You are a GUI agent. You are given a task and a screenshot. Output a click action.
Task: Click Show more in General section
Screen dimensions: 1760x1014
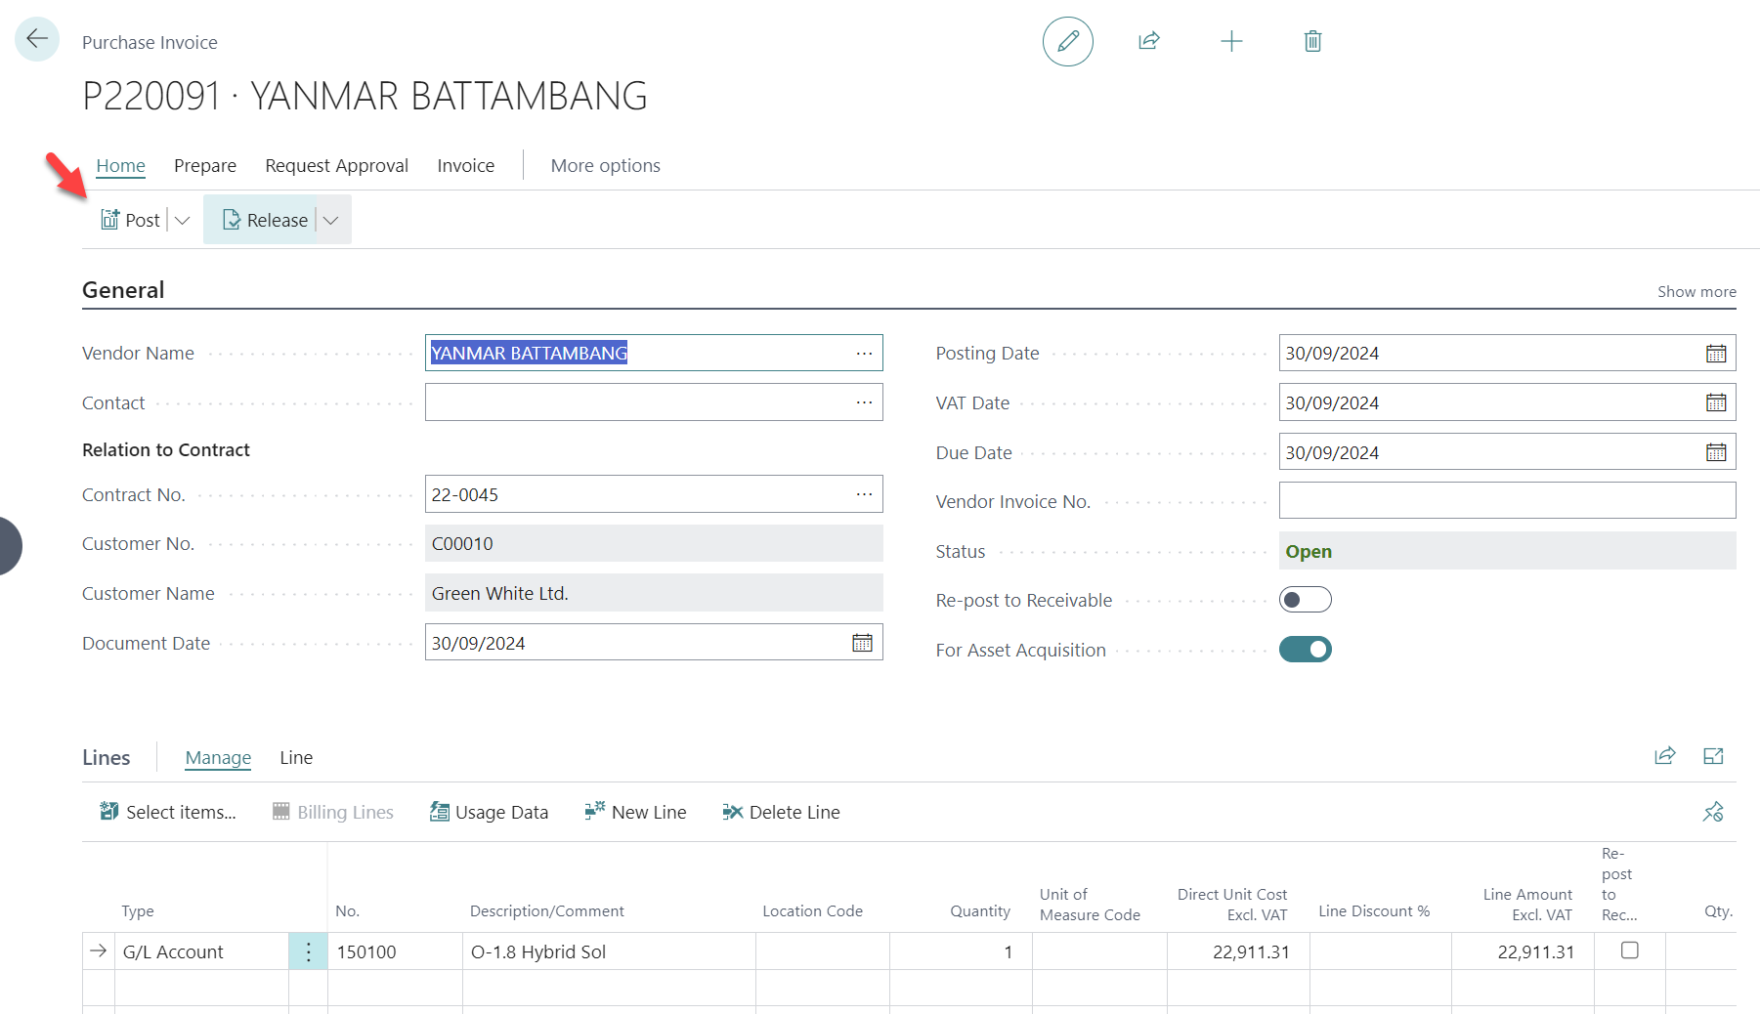pyautogui.click(x=1696, y=291)
